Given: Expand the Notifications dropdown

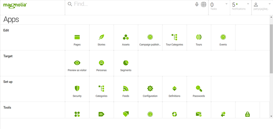Looking at the screenshot, I should point(241,7).
